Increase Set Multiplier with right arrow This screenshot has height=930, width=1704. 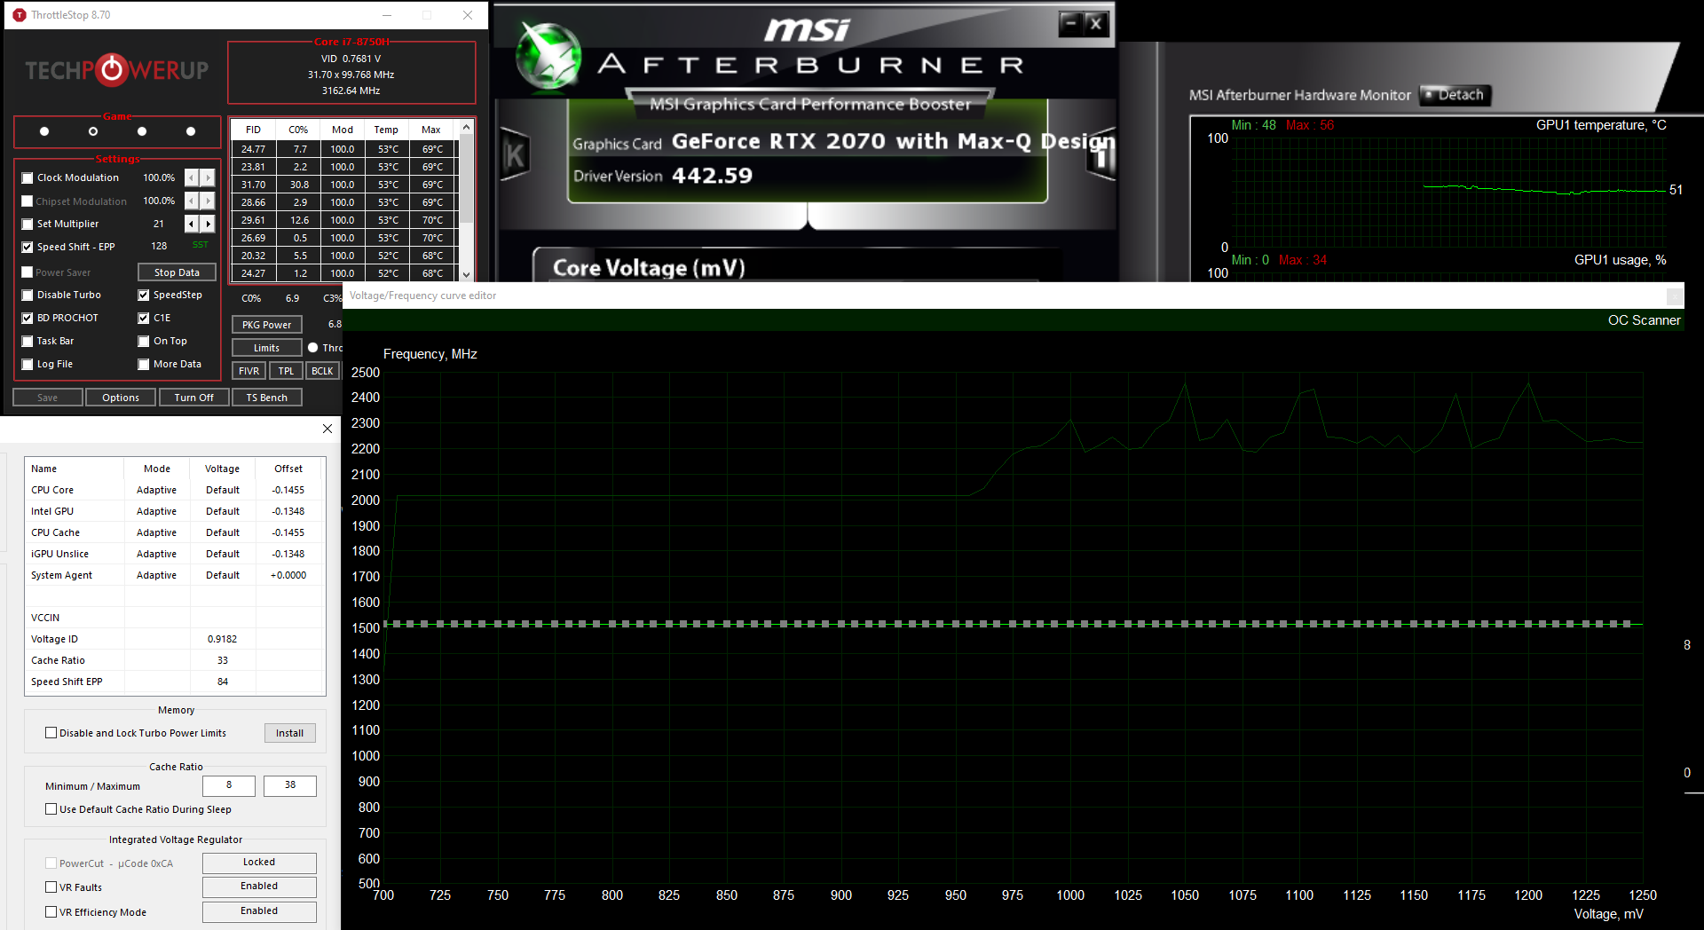pyautogui.click(x=208, y=224)
